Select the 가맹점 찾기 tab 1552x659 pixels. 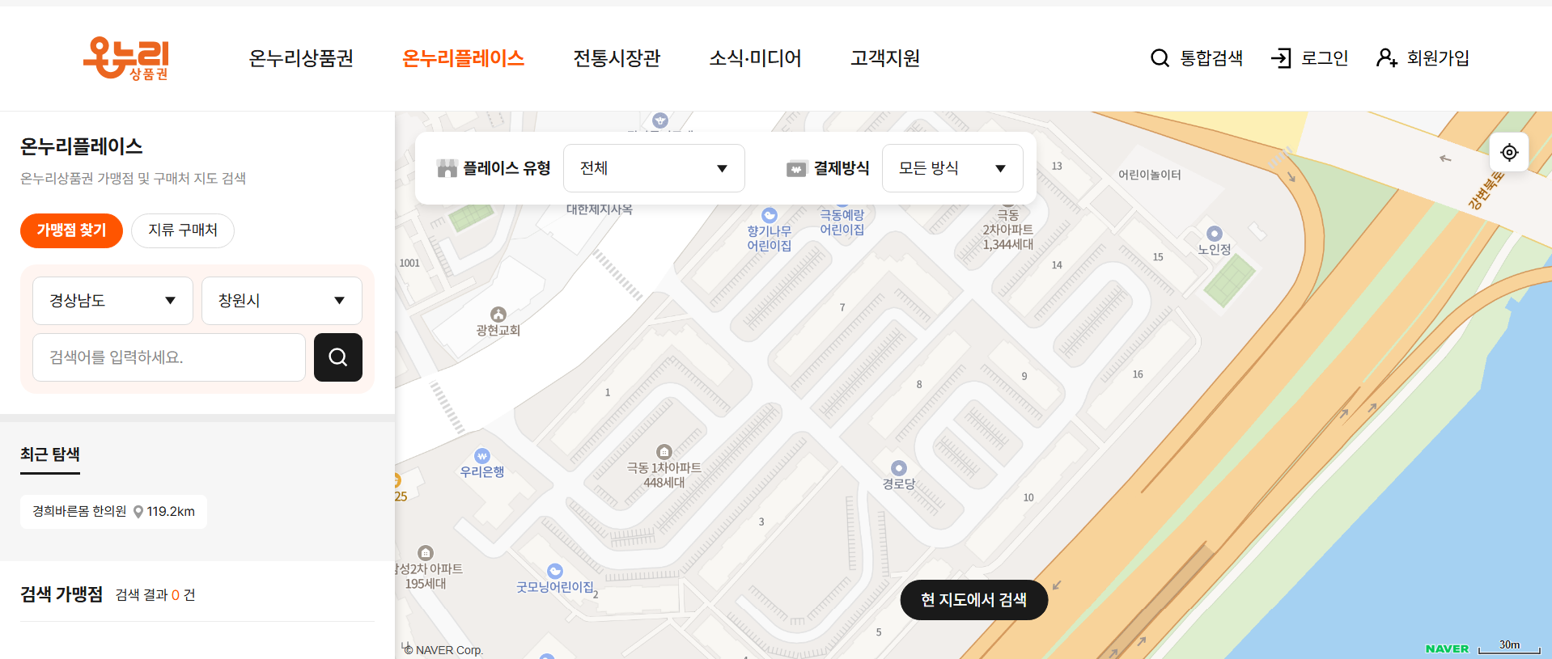tap(71, 230)
